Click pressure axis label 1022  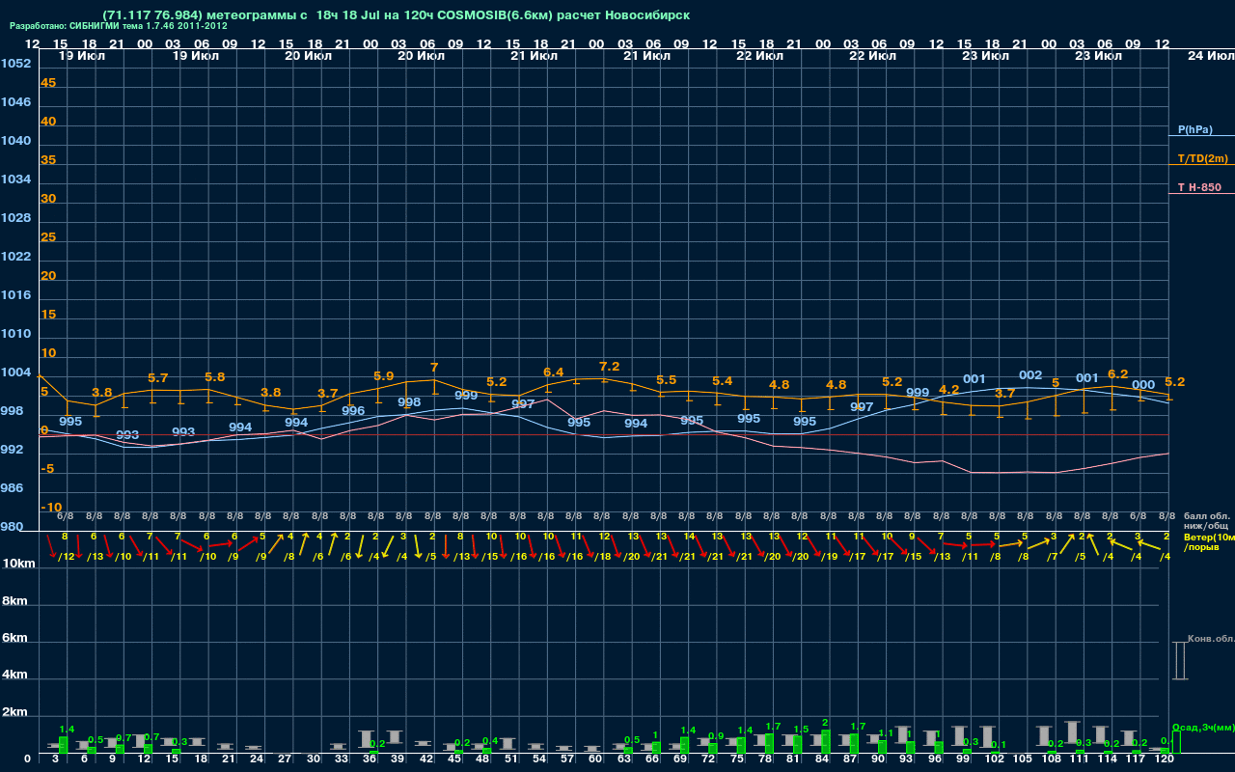coord(15,257)
